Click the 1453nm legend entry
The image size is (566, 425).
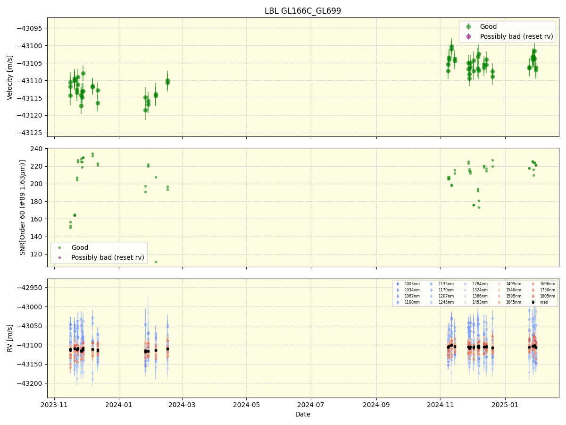tap(480, 302)
